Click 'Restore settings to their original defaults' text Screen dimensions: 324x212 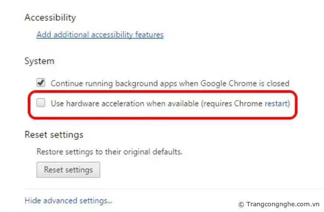(x=109, y=152)
